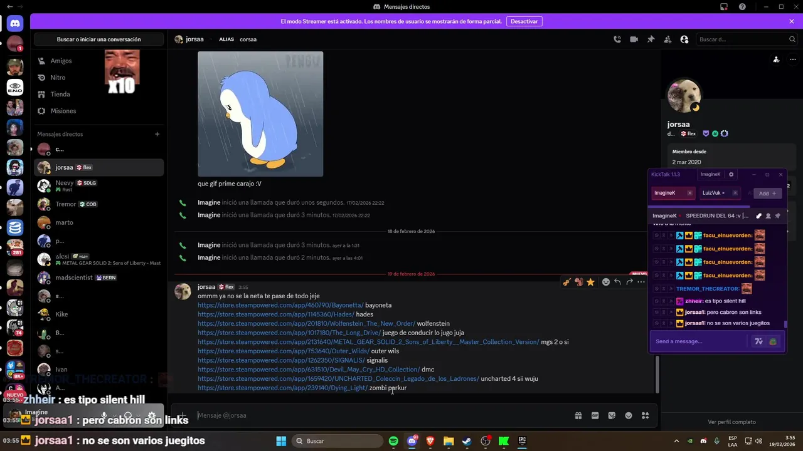Click the Steam icon in the taskbar

point(467,441)
